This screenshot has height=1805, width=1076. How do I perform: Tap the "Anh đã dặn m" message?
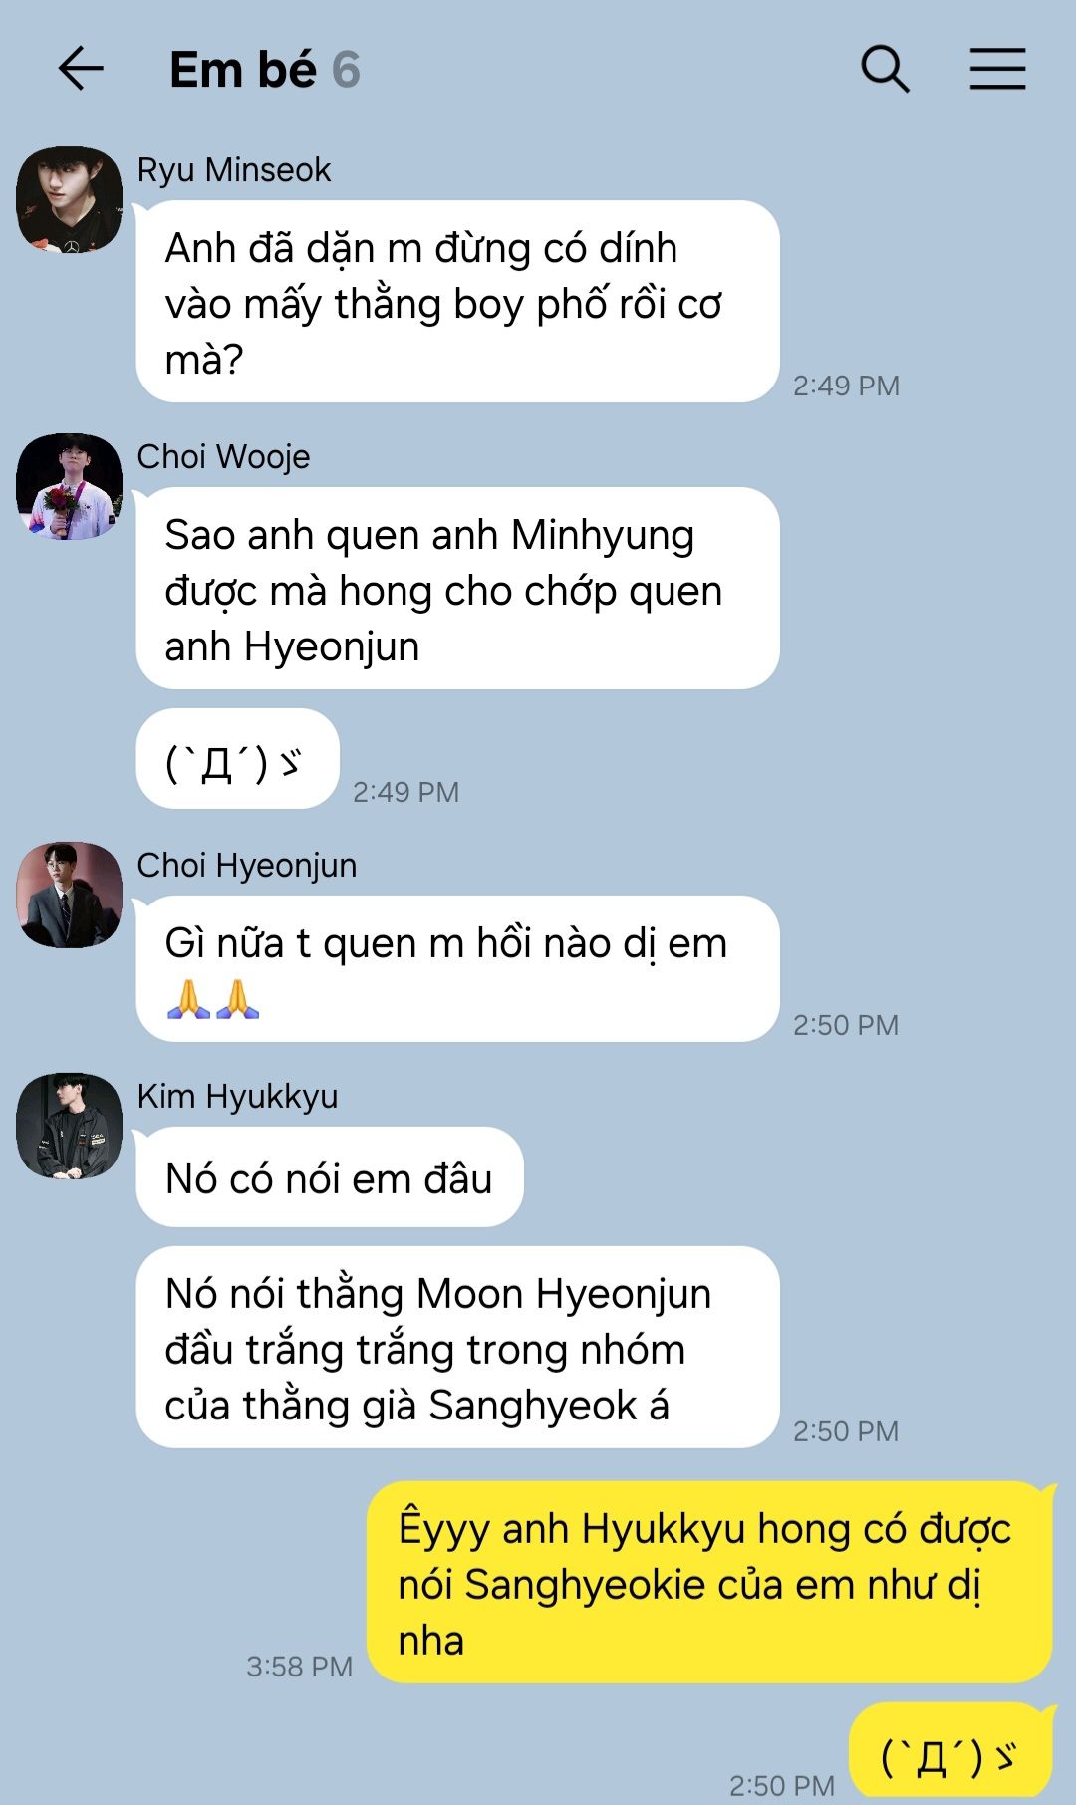coord(457,302)
